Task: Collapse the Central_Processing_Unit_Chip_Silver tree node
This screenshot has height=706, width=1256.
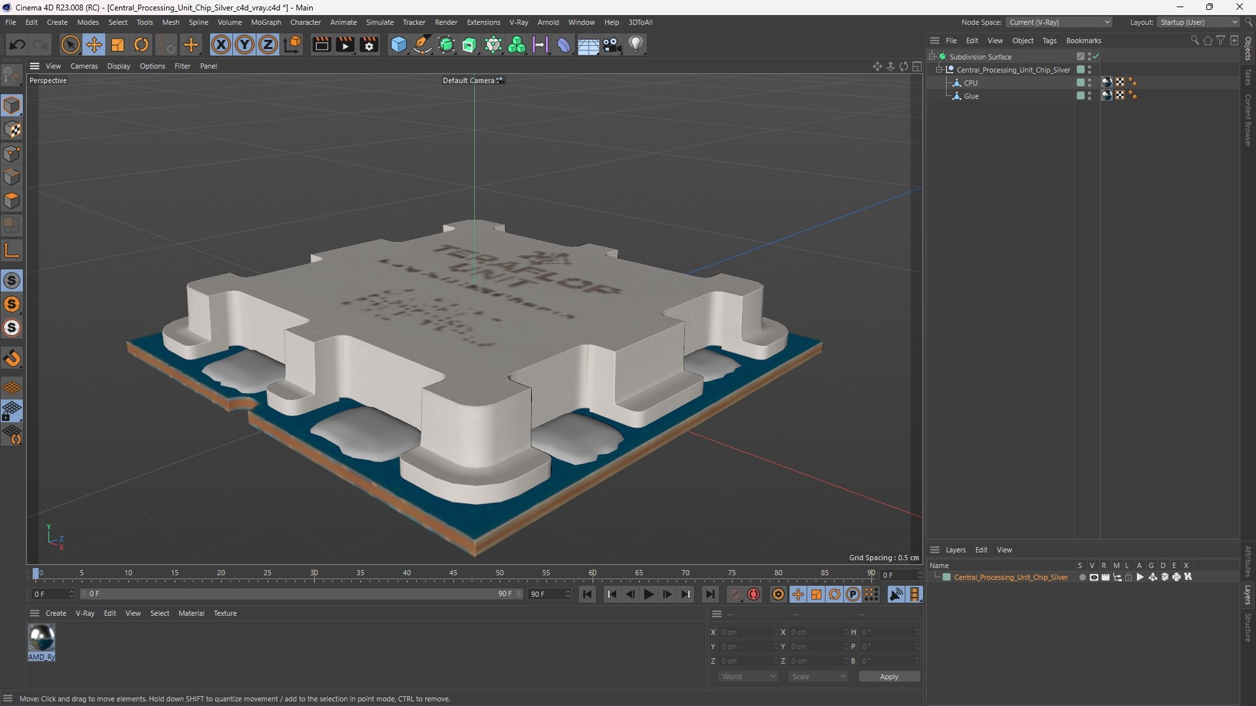Action: coord(939,70)
